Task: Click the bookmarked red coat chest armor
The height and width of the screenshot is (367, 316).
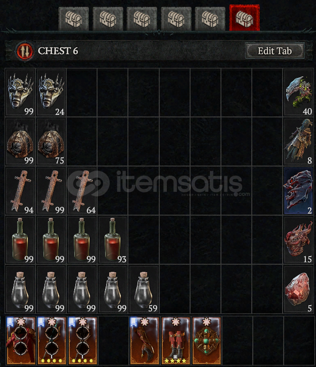Action: pos(21,341)
